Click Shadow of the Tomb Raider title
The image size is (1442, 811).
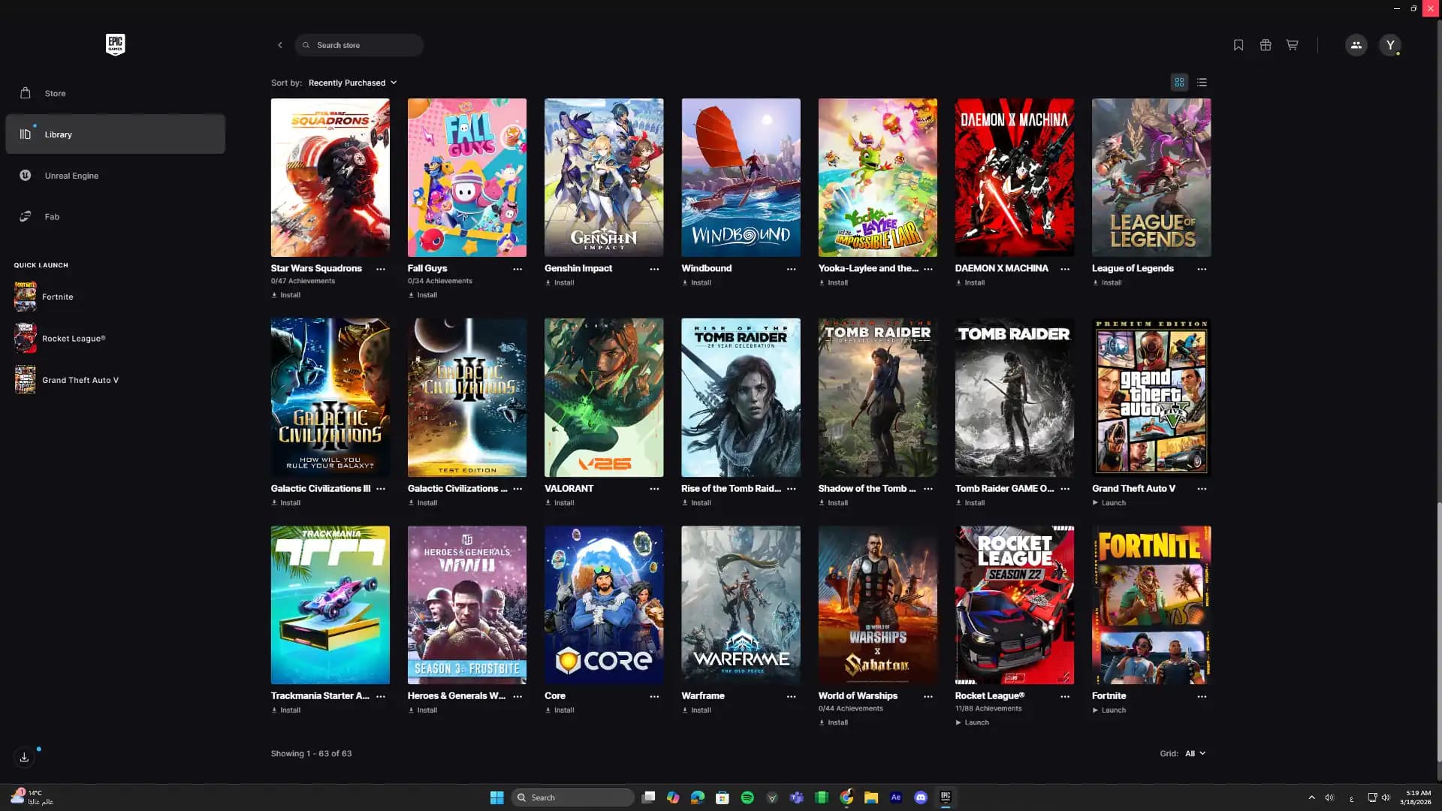pos(867,489)
